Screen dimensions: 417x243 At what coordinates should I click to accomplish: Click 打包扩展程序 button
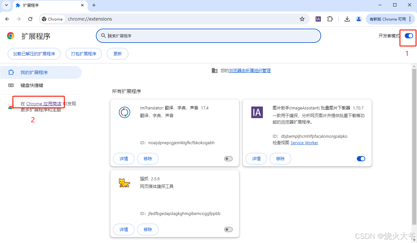84,54
